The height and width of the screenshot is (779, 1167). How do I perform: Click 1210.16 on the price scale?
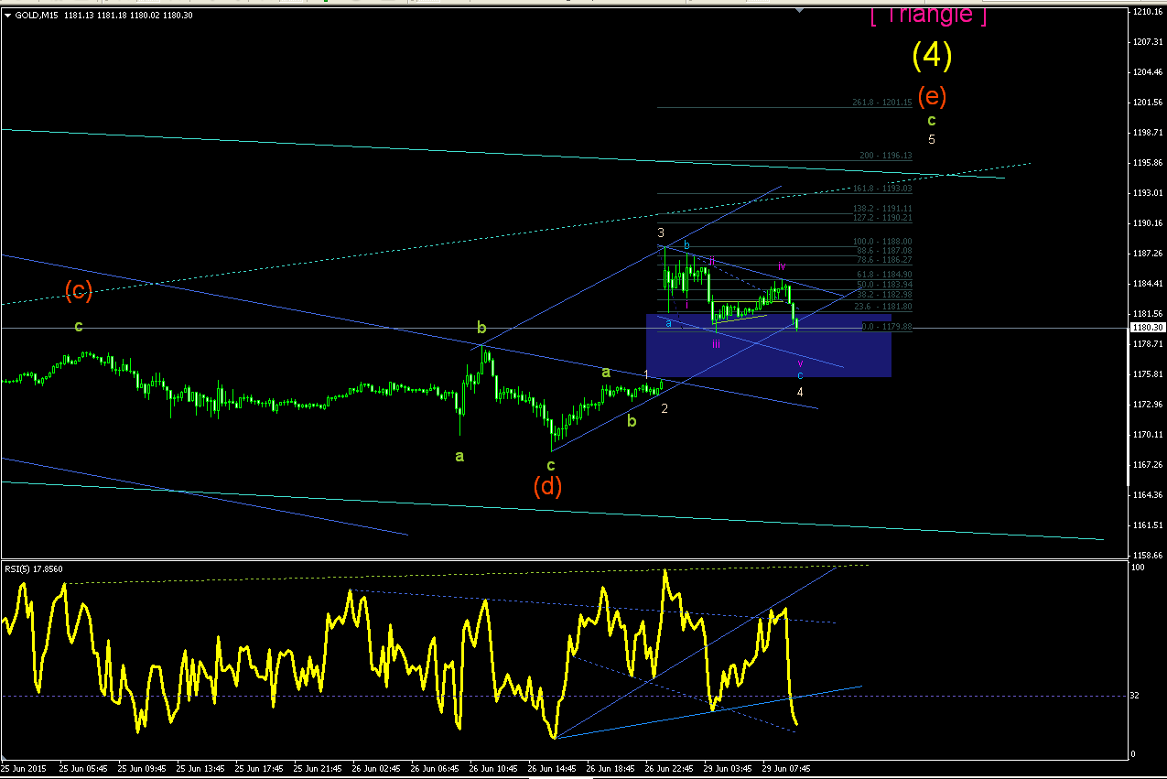point(1148,12)
